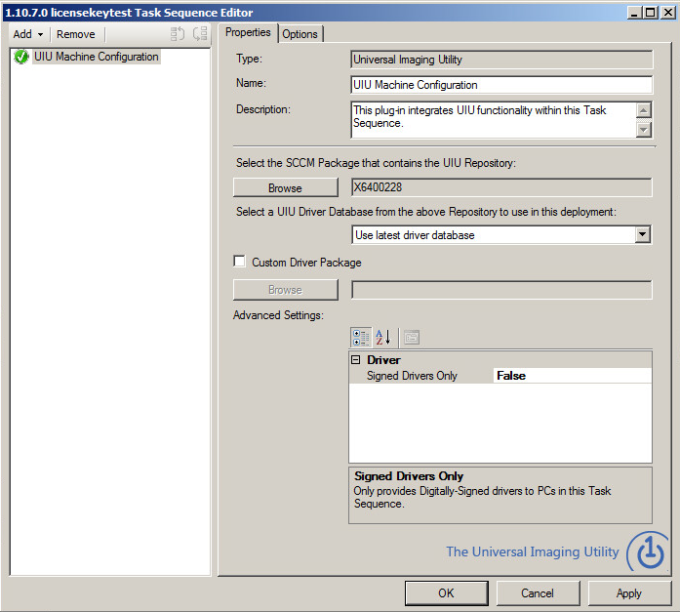Screen dimensions: 680x612
Task: Close the Task Sequence Editor window
Action: point(668,13)
